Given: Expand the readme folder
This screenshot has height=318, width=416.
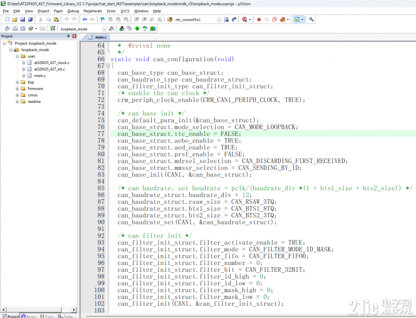Looking at the screenshot, I should pos(17,102).
